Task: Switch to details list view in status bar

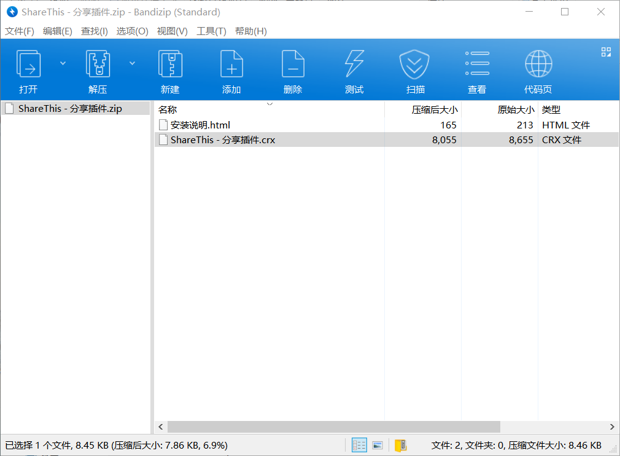Action: [359, 446]
